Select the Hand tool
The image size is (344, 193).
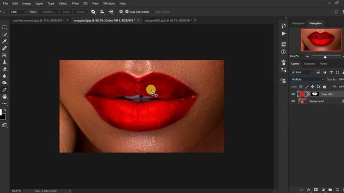(4, 96)
